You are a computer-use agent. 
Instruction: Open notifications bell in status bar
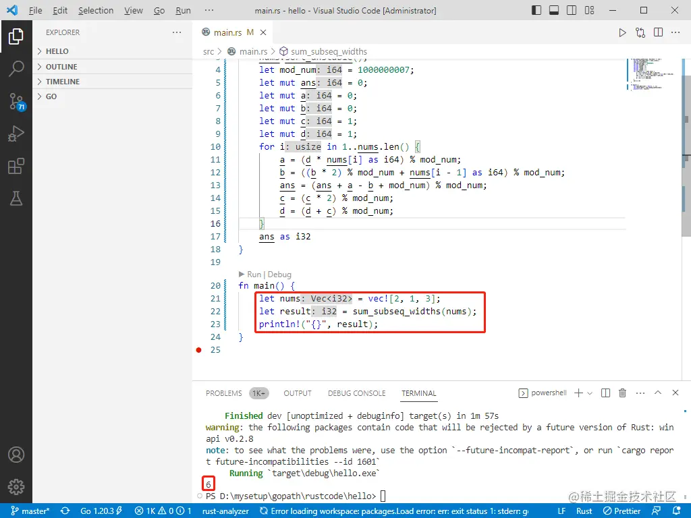point(676,511)
